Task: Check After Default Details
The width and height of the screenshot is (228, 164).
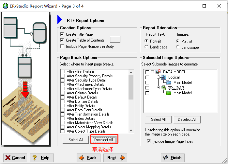Action: (x=63, y=97)
